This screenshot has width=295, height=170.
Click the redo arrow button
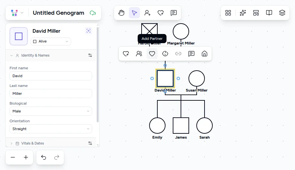point(57,157)
